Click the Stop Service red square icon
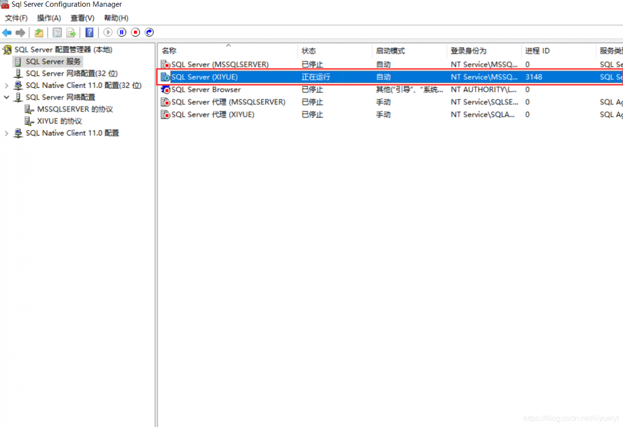Image resolution: width=623 pixels, height=427 pixels. 136,33
